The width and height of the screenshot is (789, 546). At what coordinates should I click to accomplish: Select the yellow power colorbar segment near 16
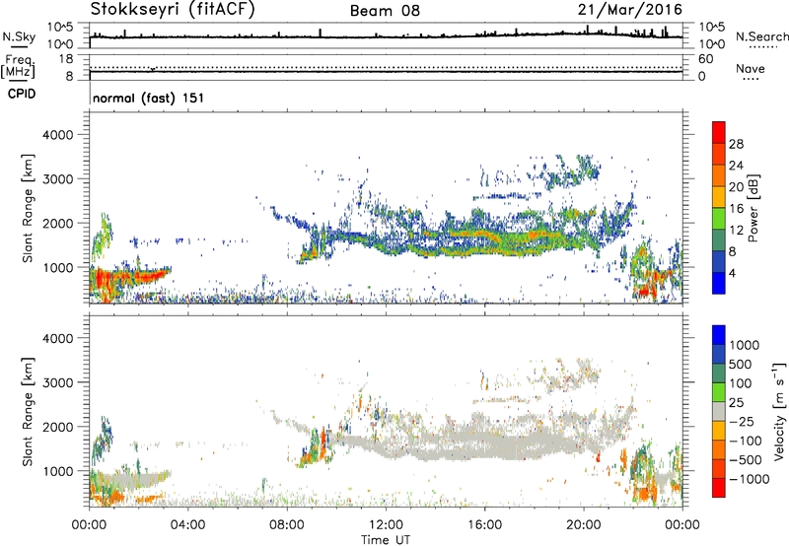719,196
